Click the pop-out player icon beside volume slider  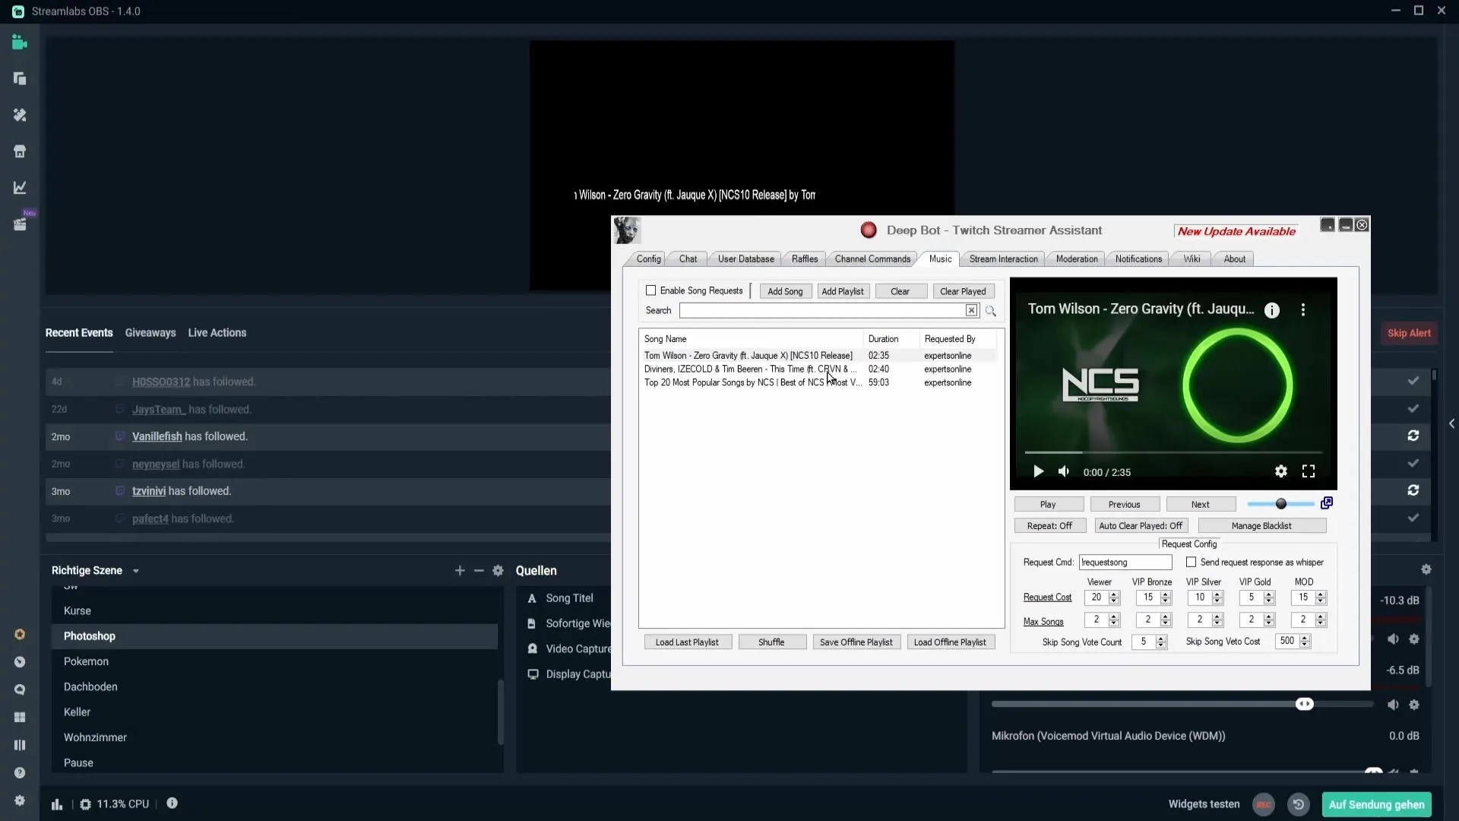click(x=1327, y=503)
